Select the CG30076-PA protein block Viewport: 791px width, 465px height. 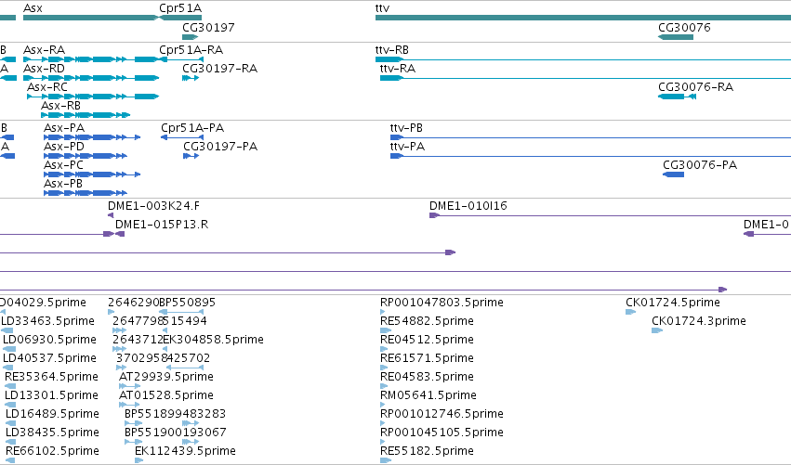tap(673, 174)
